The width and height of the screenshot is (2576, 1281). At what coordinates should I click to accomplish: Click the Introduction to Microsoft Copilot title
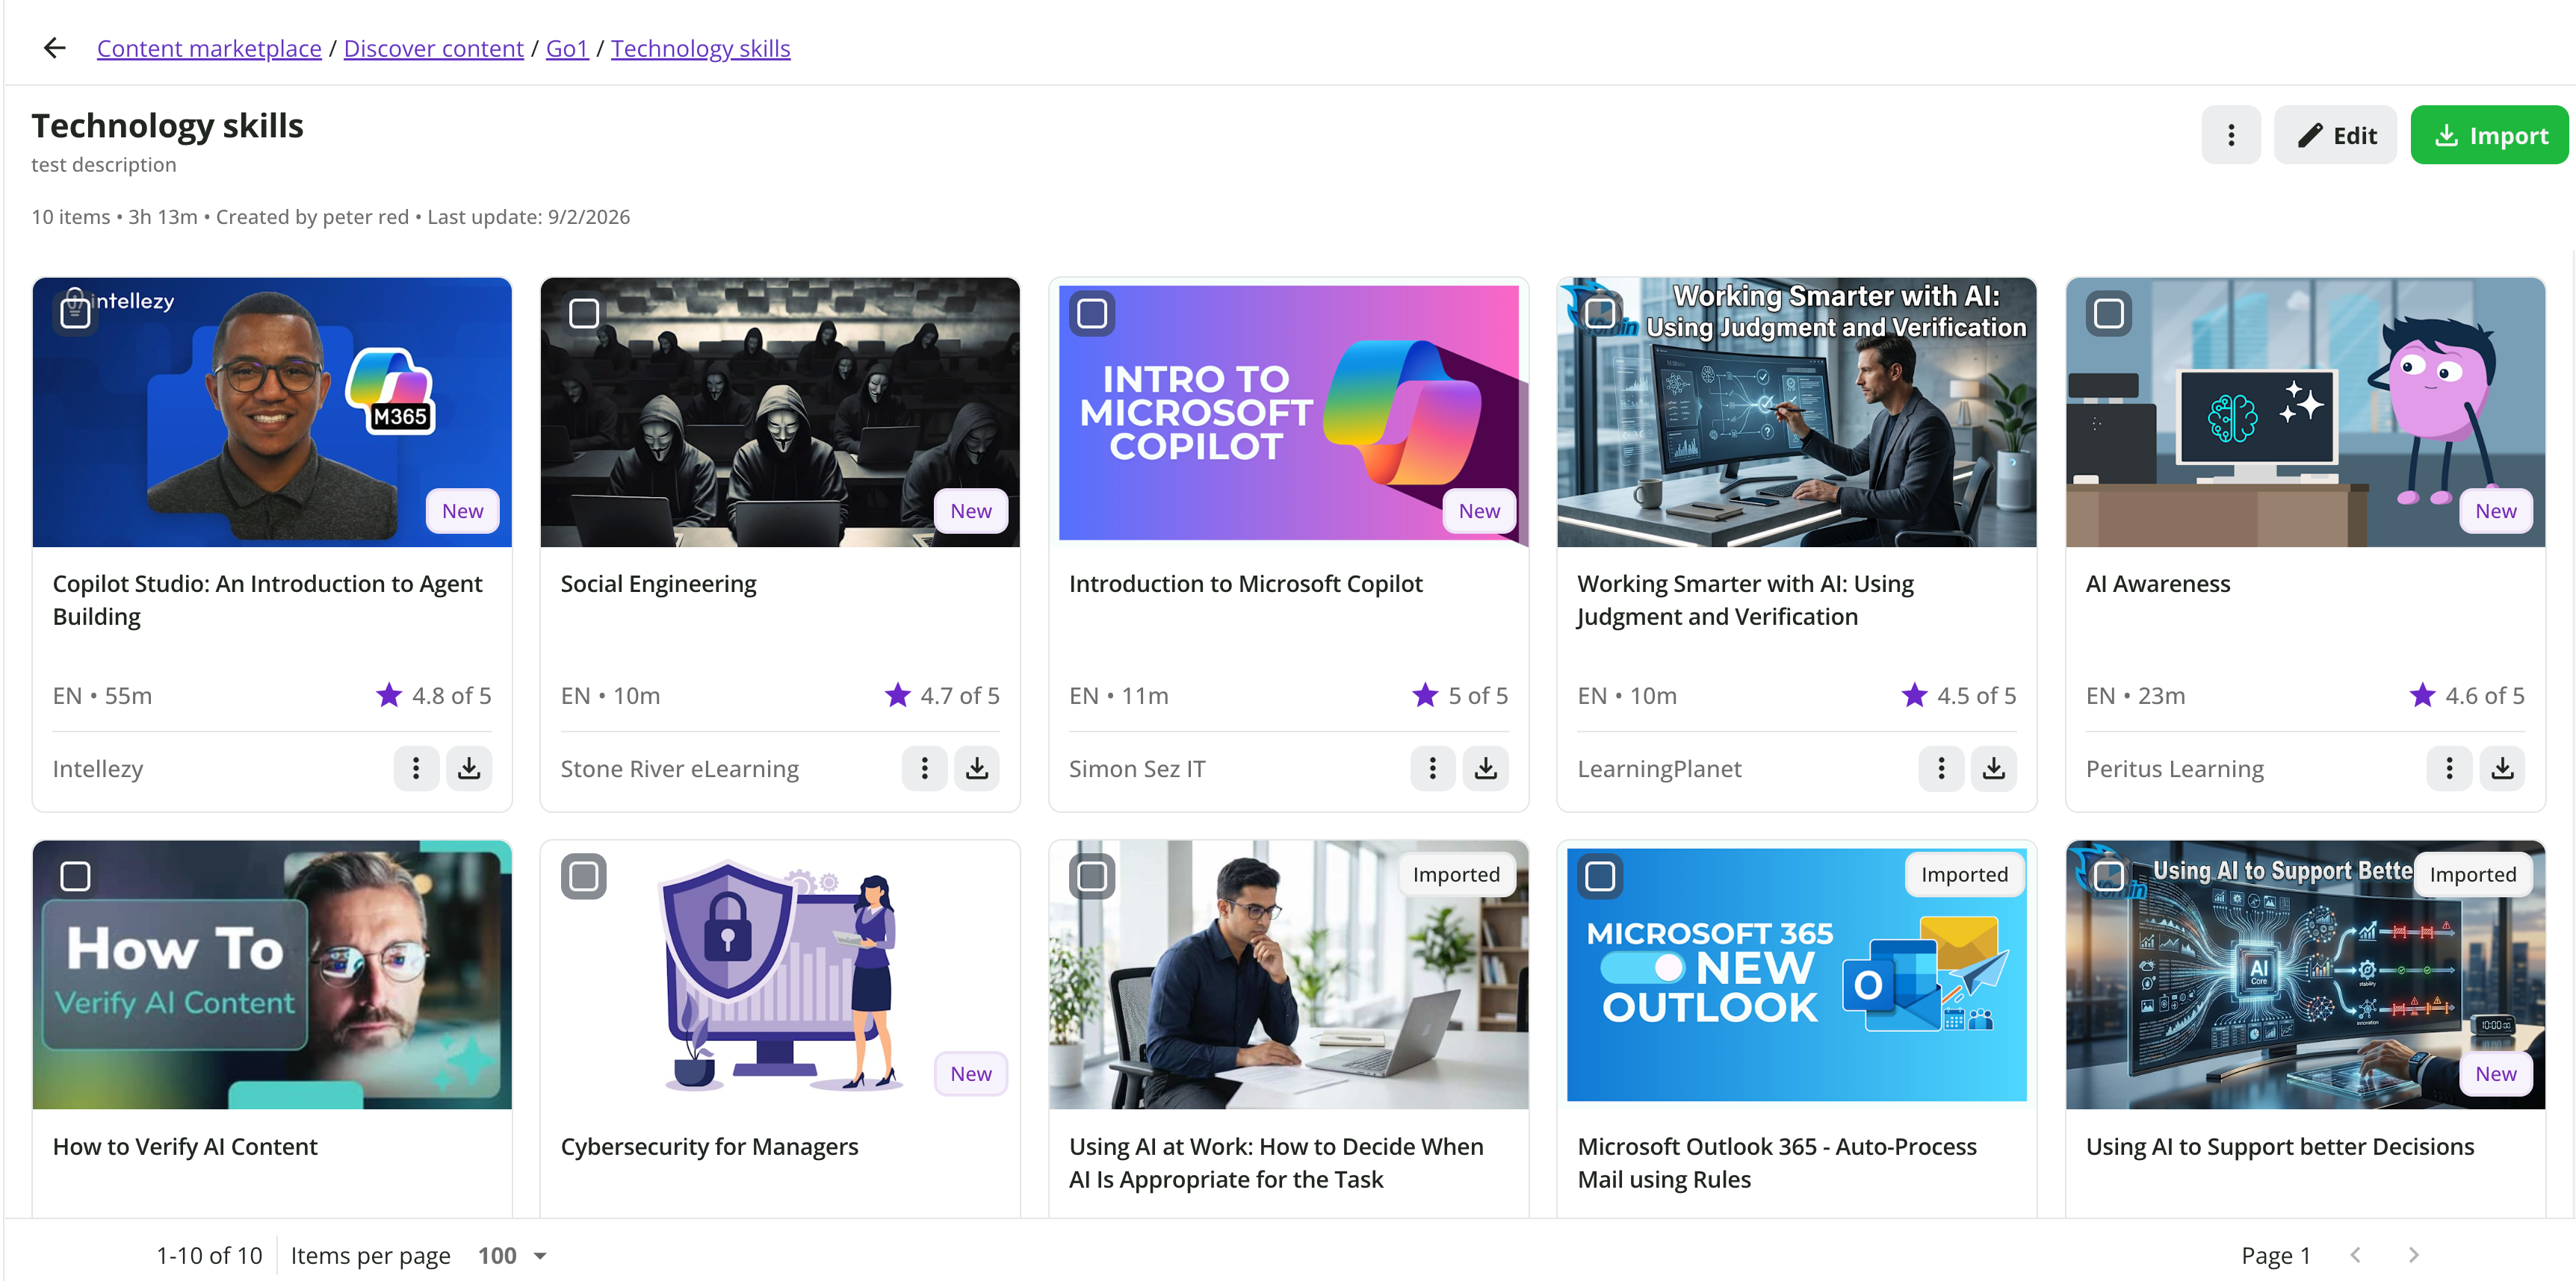click(x=1245, y=584)
